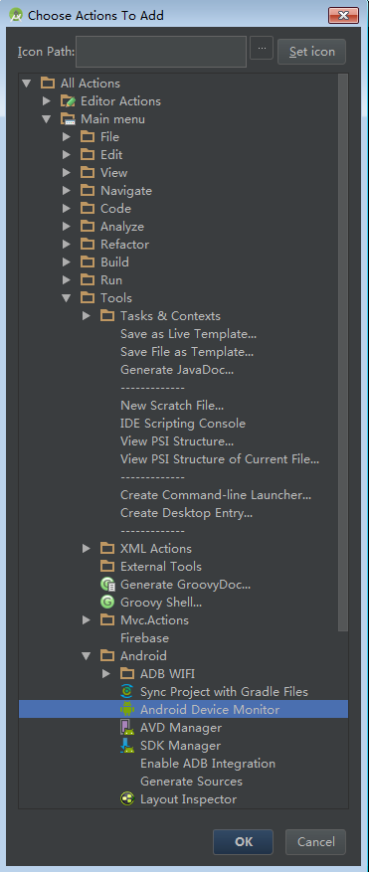
Task: Expand the XML Actions arrow
Action: tap(87, 548)
